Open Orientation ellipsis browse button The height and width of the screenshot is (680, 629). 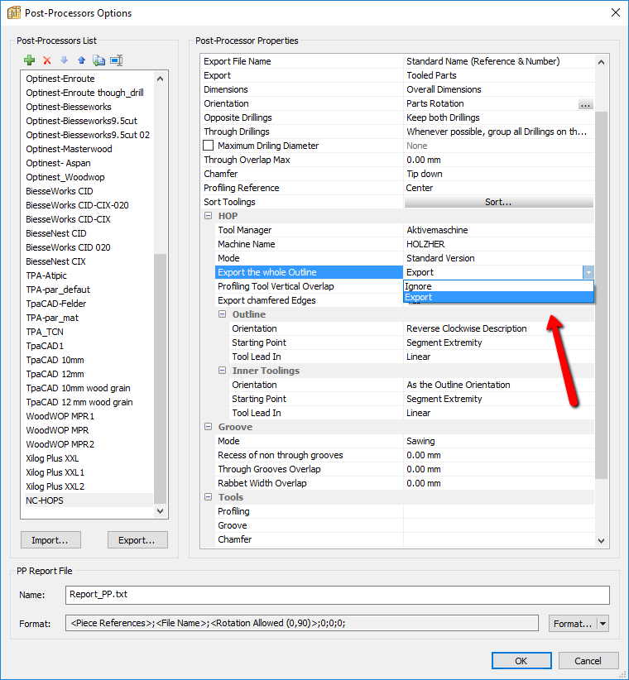[585, 104]
